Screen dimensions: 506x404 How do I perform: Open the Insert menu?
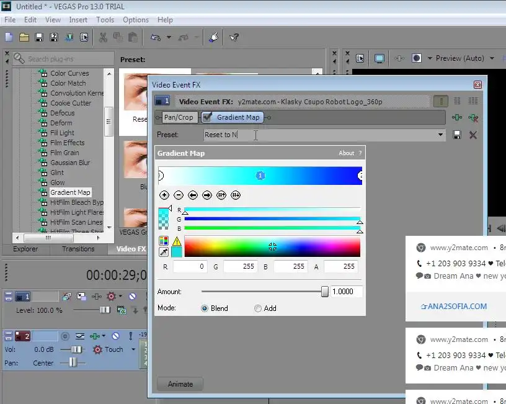coord(78,20)
